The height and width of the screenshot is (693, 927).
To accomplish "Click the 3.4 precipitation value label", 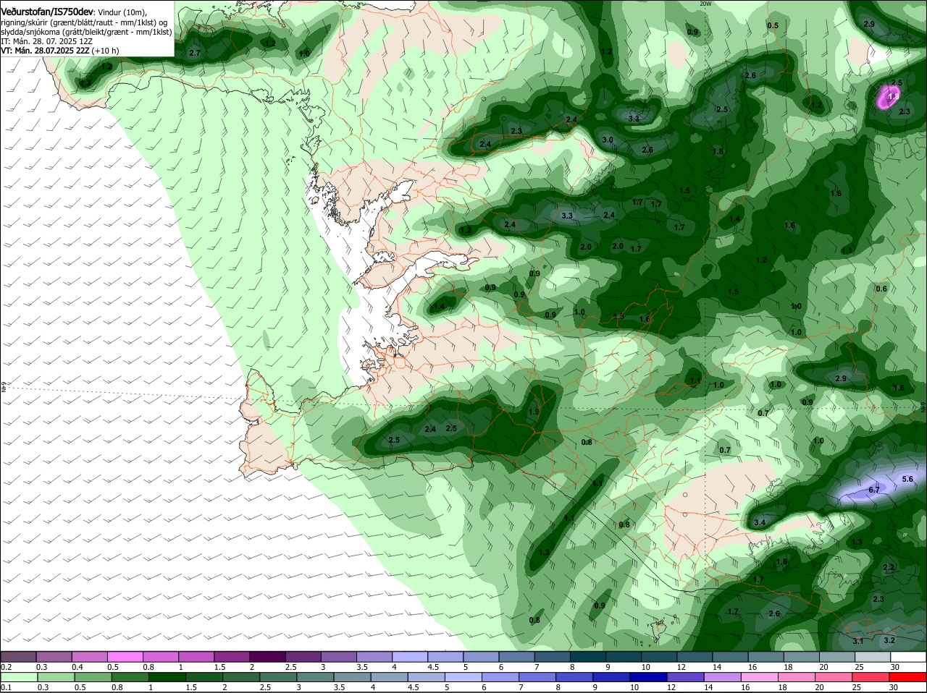I will (x=760, y=522).
